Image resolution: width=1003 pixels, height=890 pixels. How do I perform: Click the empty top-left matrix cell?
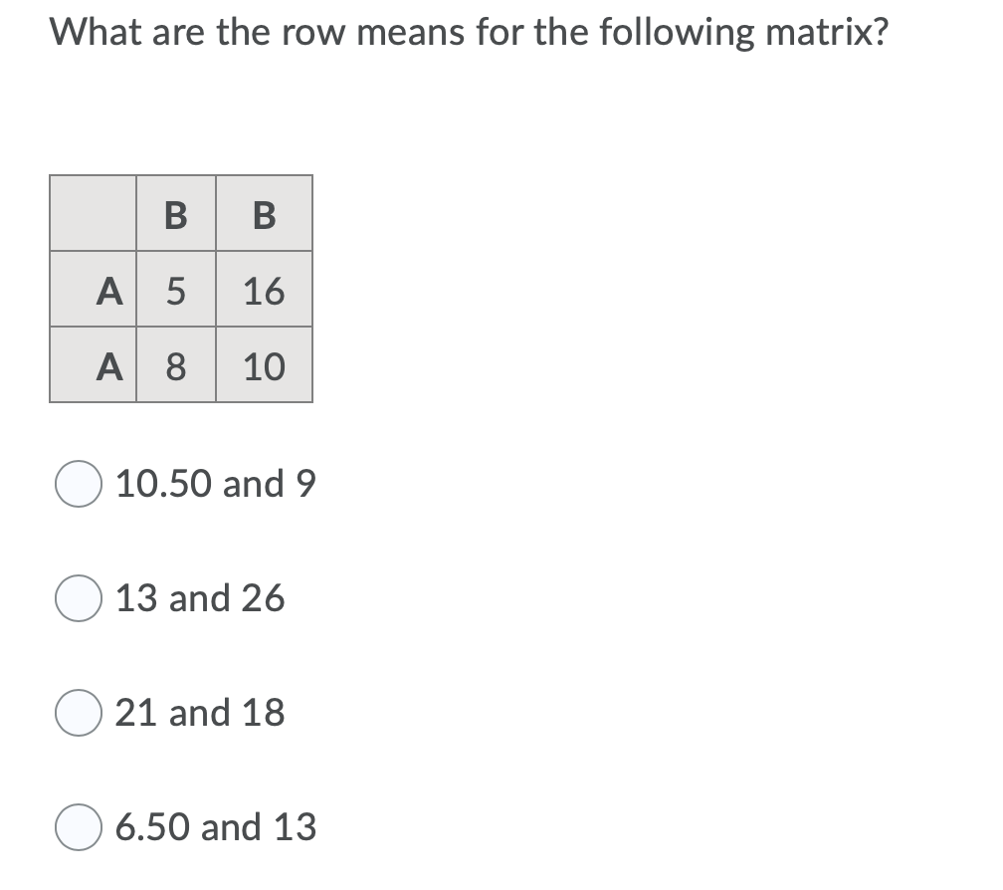pos(92,213)
